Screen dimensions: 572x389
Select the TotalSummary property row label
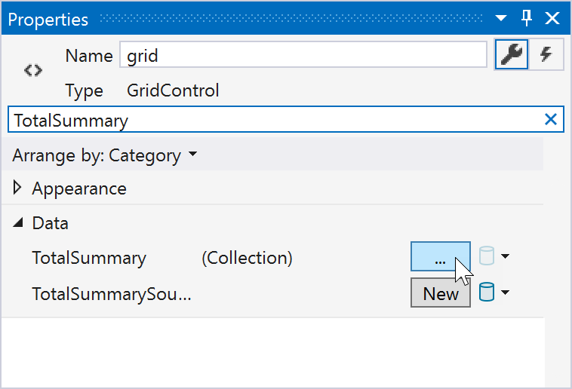point(89,258)
